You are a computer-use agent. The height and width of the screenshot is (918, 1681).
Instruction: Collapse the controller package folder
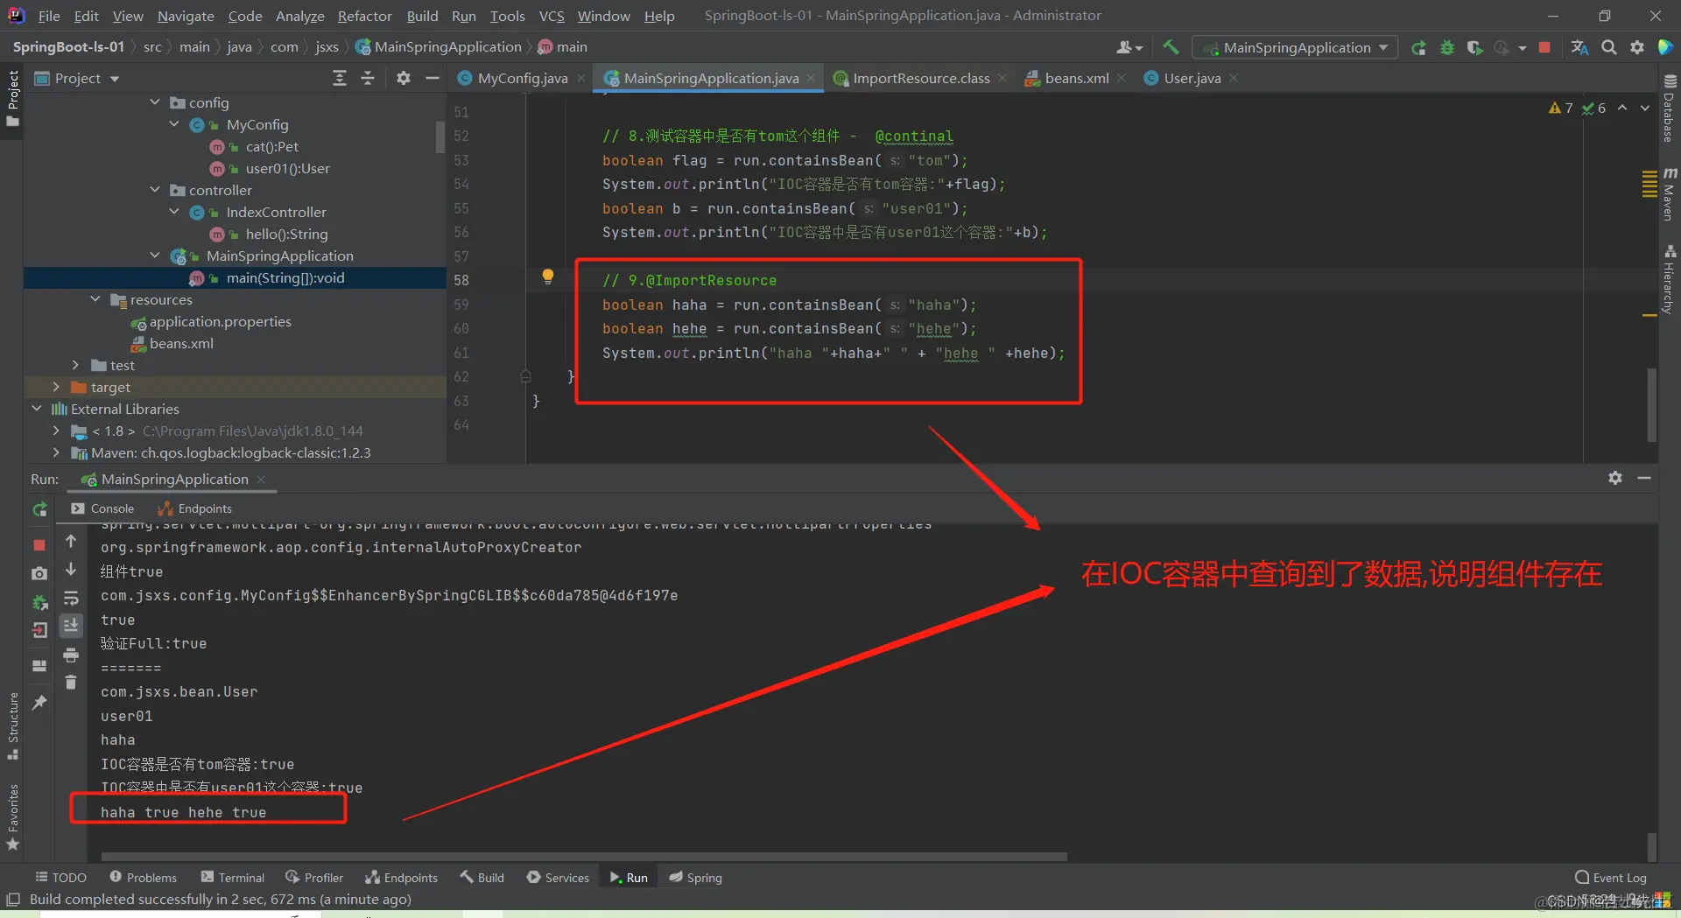coord(155,190)
